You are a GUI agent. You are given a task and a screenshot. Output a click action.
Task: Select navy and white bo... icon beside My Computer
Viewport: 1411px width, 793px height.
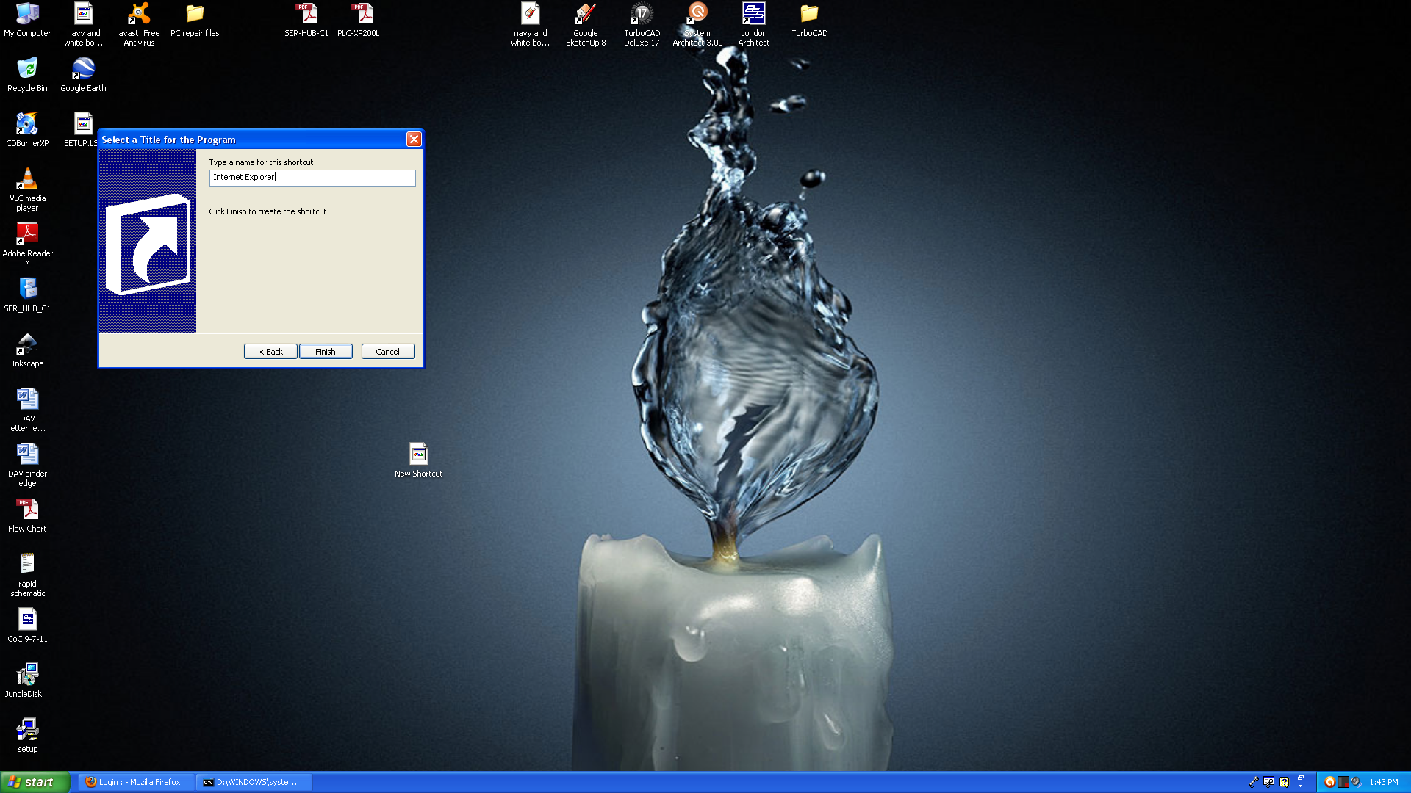pos(83,24)
